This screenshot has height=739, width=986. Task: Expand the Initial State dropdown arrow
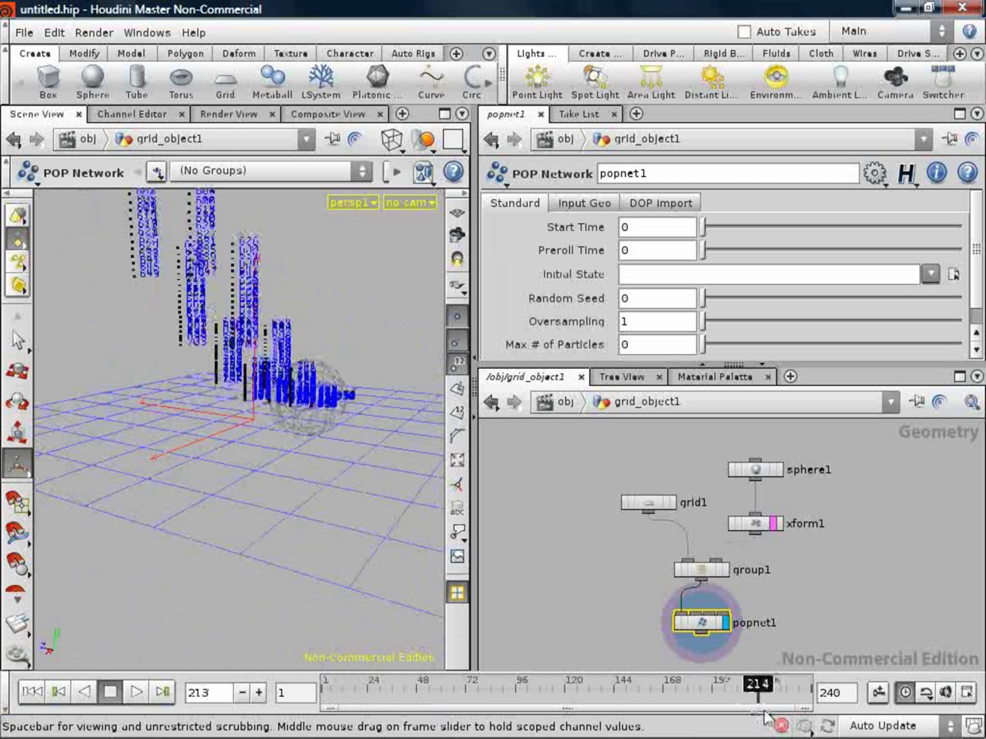pyautogui.click(x=931, y=273)
